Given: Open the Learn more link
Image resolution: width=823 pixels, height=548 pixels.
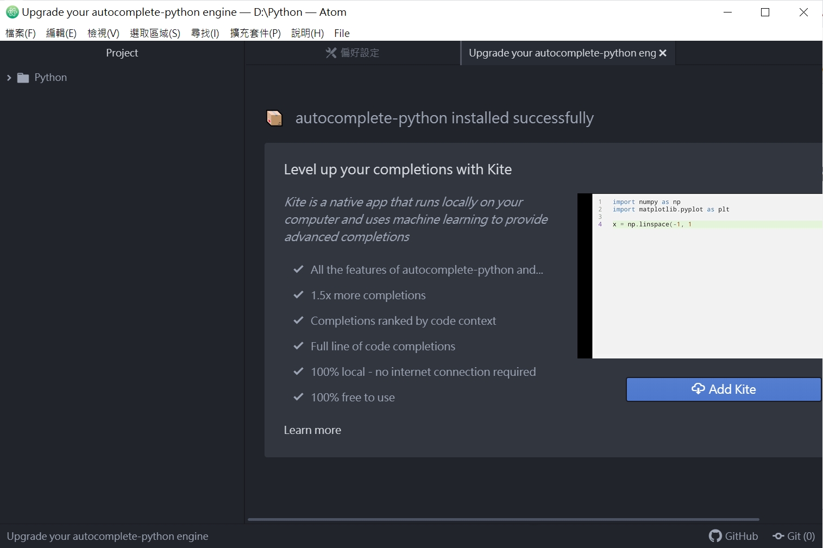Looking at the screenshot, I should pos(312,430).
